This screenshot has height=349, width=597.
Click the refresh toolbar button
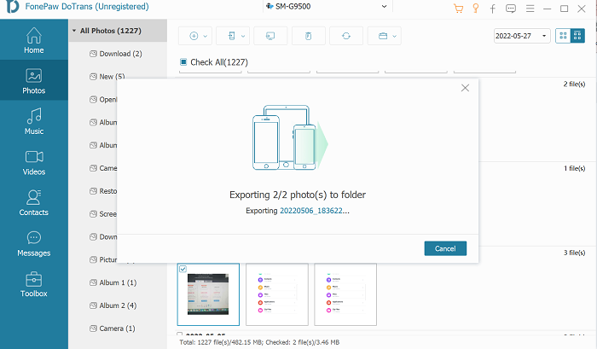(x=346, y=36)
